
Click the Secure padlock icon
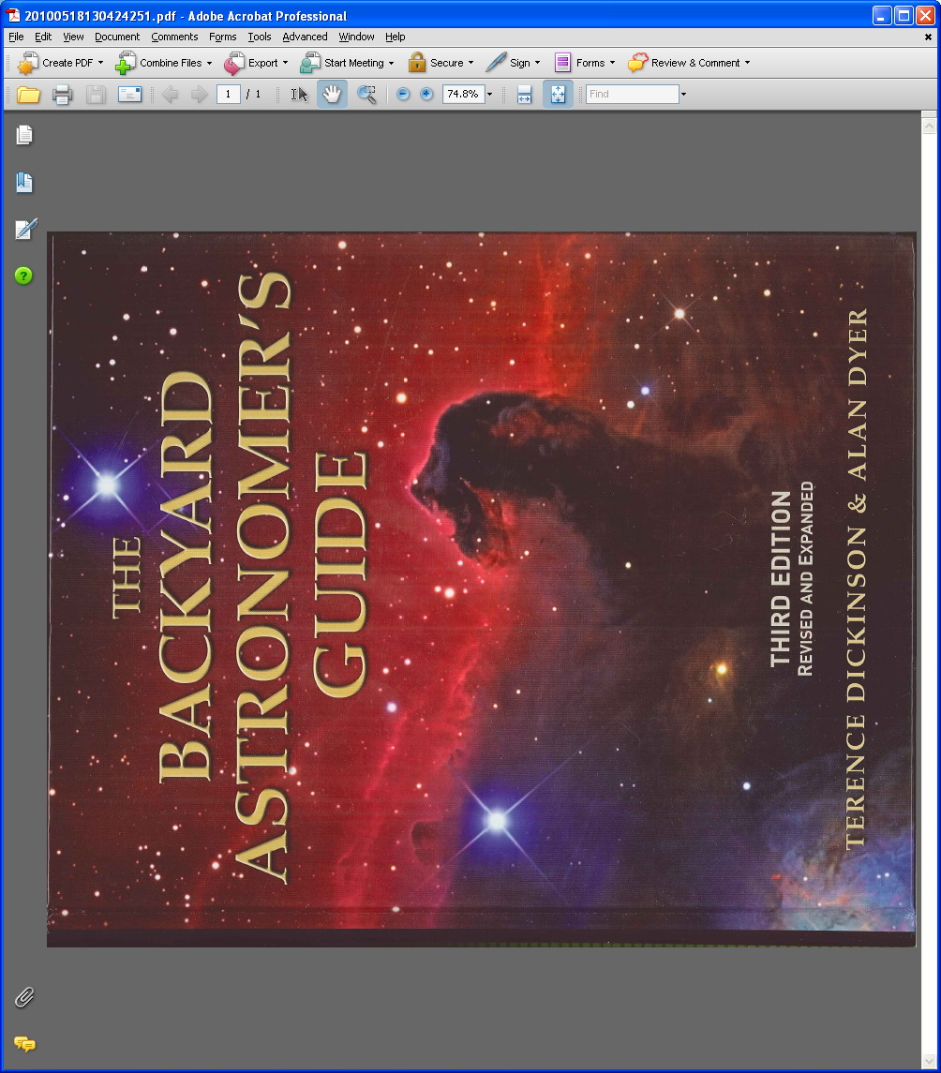tap(417, 63)
